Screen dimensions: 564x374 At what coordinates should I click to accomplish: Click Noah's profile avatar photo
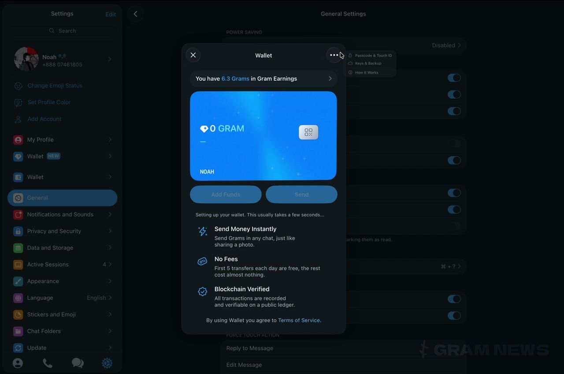[x=26, y=59]
